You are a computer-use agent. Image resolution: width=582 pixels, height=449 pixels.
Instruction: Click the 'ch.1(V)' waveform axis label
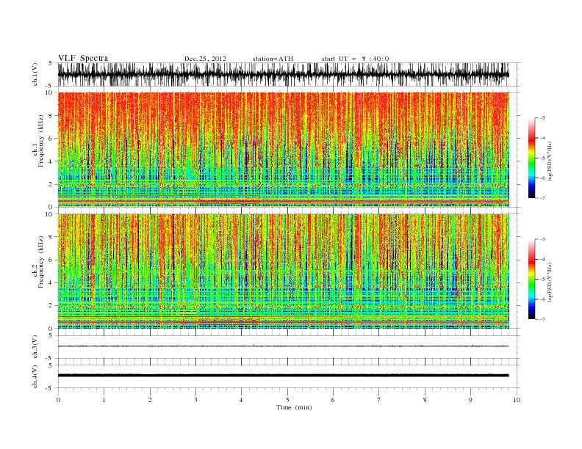35,75
